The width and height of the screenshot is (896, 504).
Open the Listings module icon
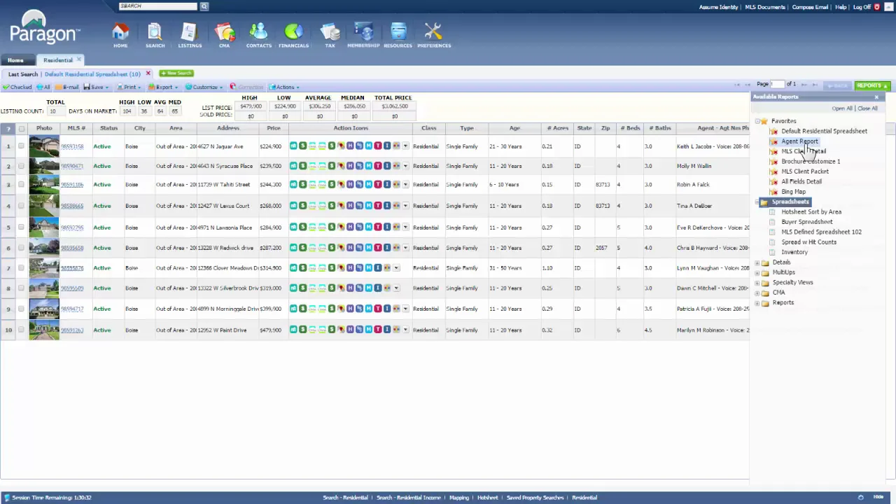(190, 35)
